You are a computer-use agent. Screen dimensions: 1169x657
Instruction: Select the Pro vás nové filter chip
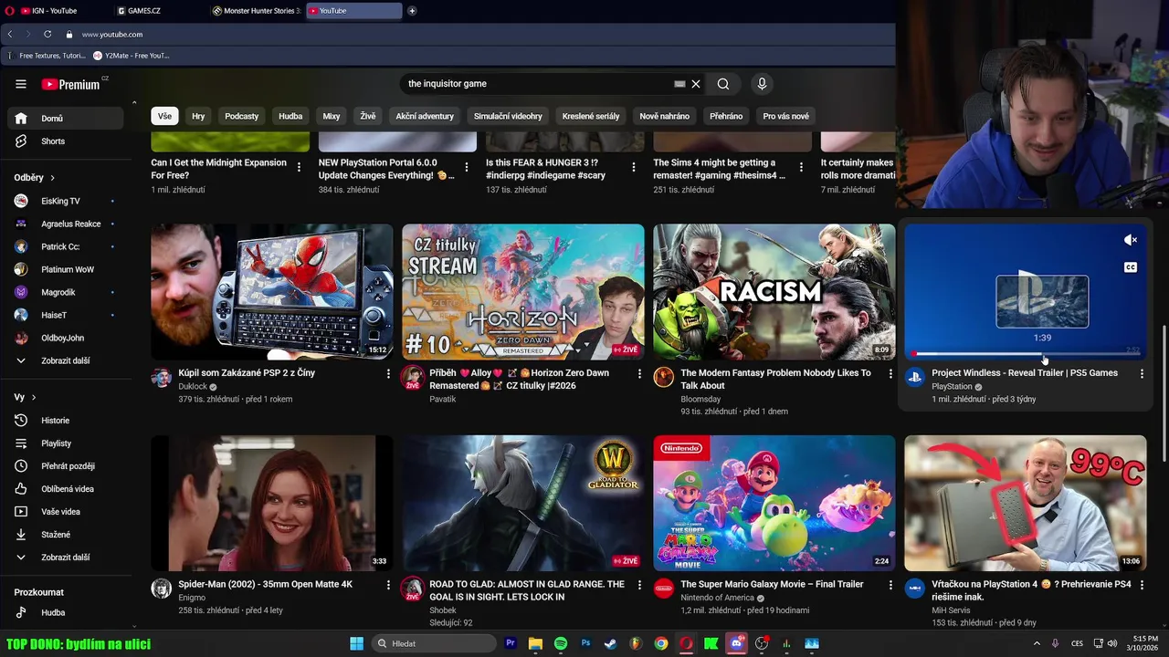click(786, 116)
